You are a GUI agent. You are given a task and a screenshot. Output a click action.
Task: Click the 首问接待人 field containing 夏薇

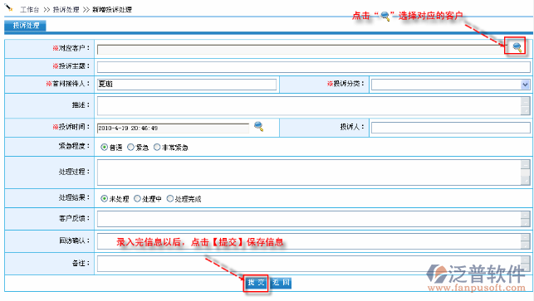pyautogui.click(x=187, y=85)
